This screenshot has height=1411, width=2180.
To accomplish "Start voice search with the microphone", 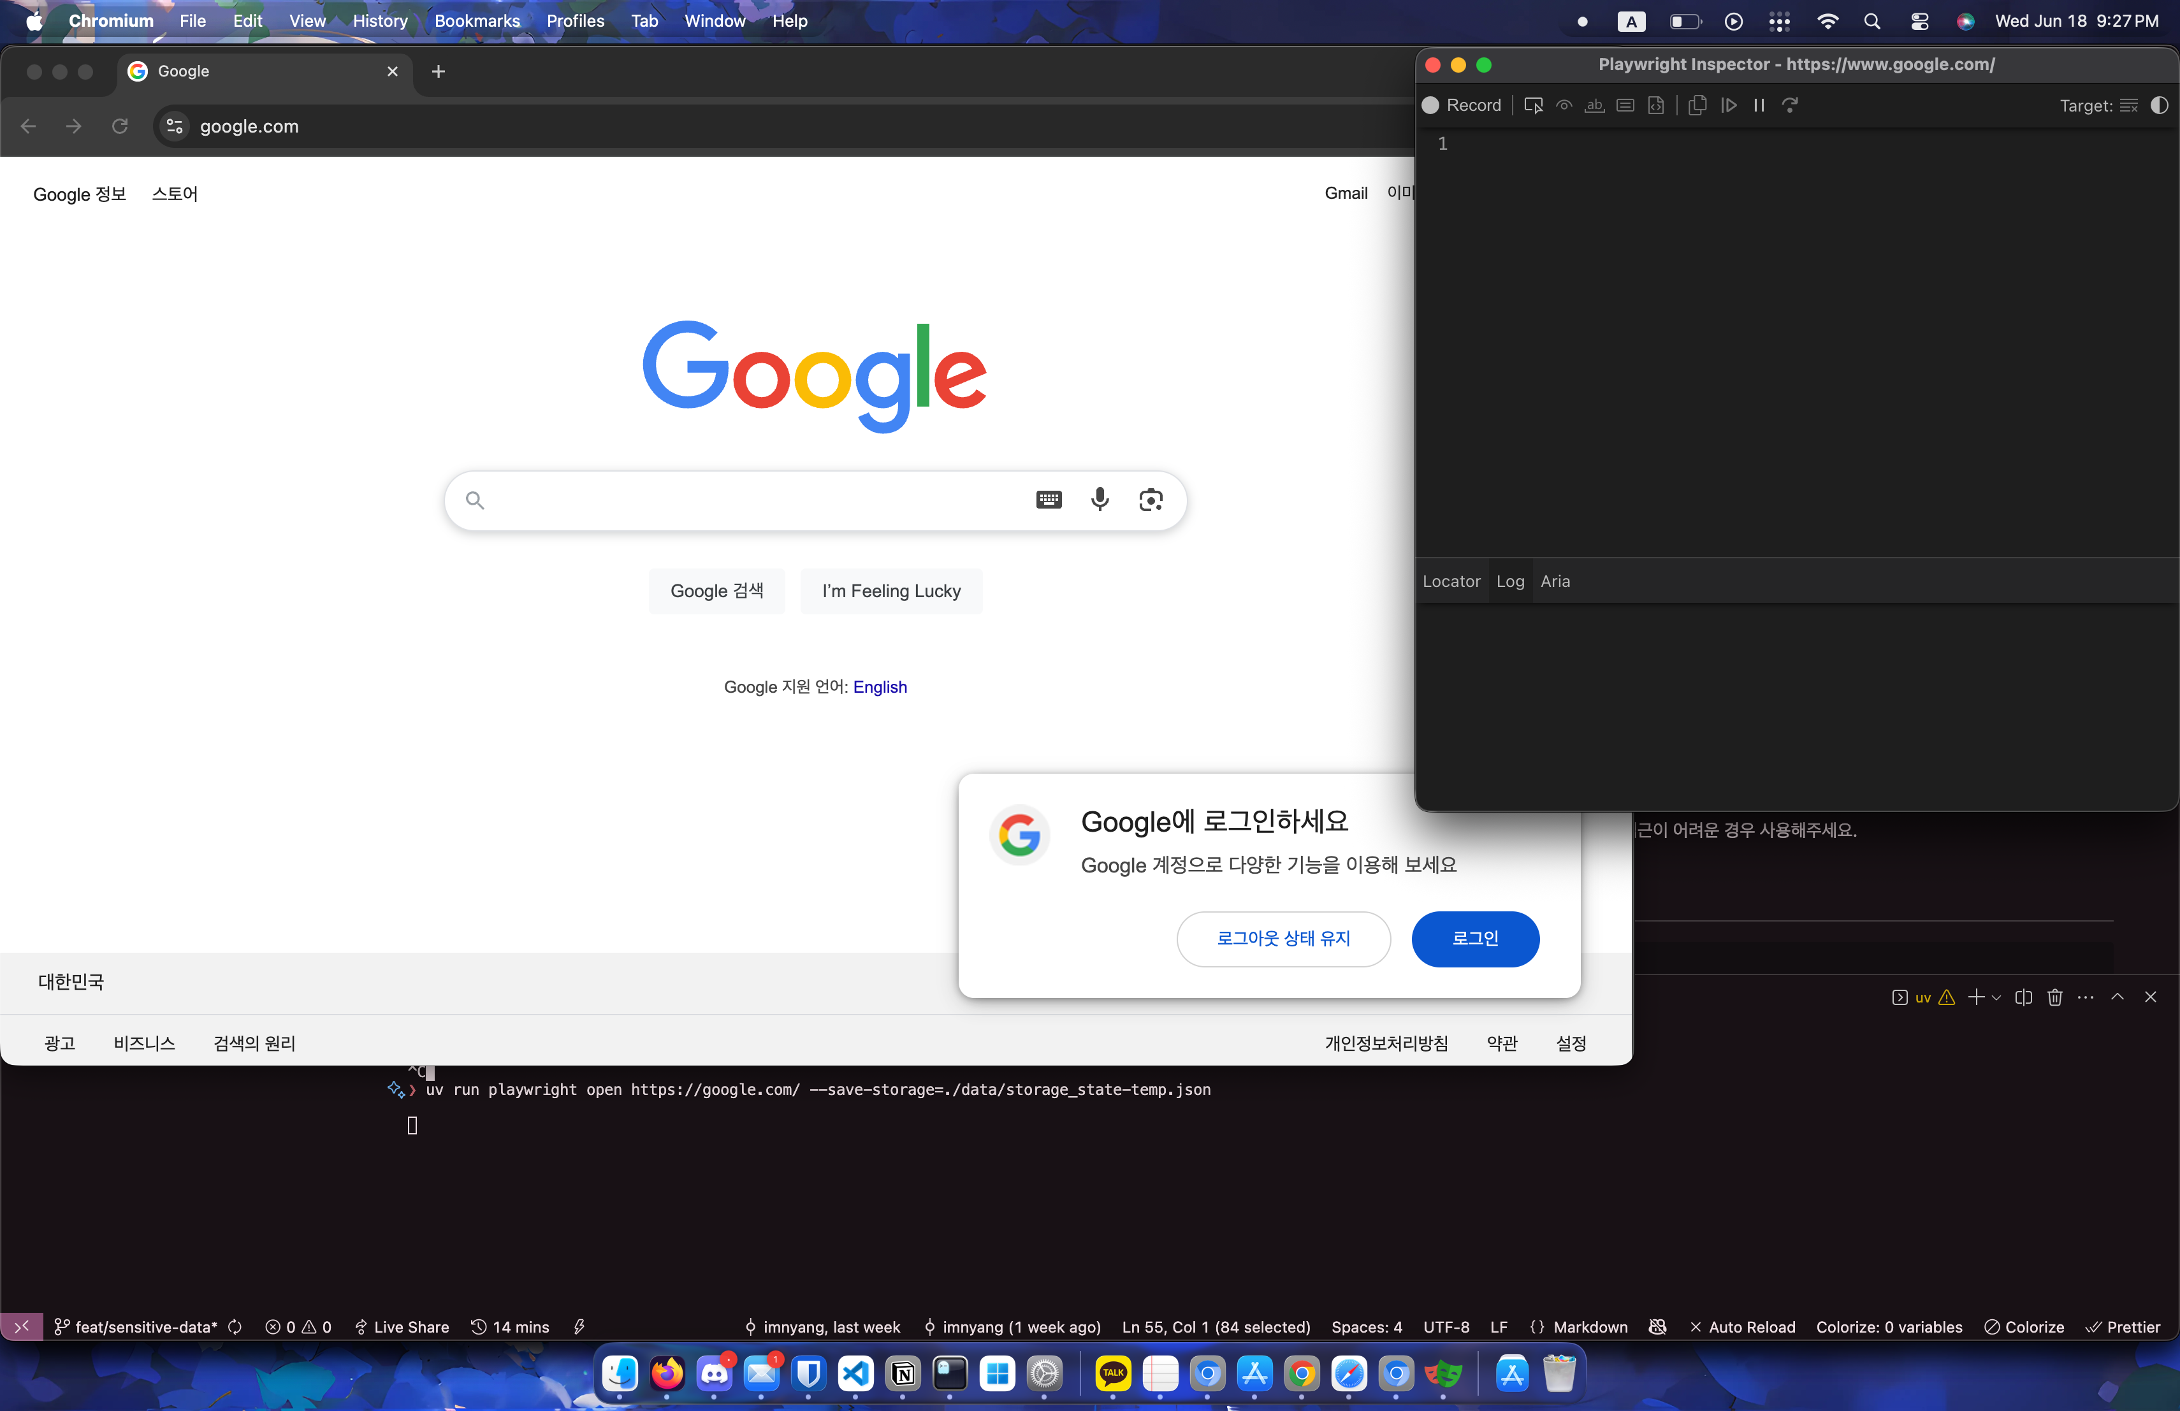I will pyautogui.click(x=1100, y=500).
